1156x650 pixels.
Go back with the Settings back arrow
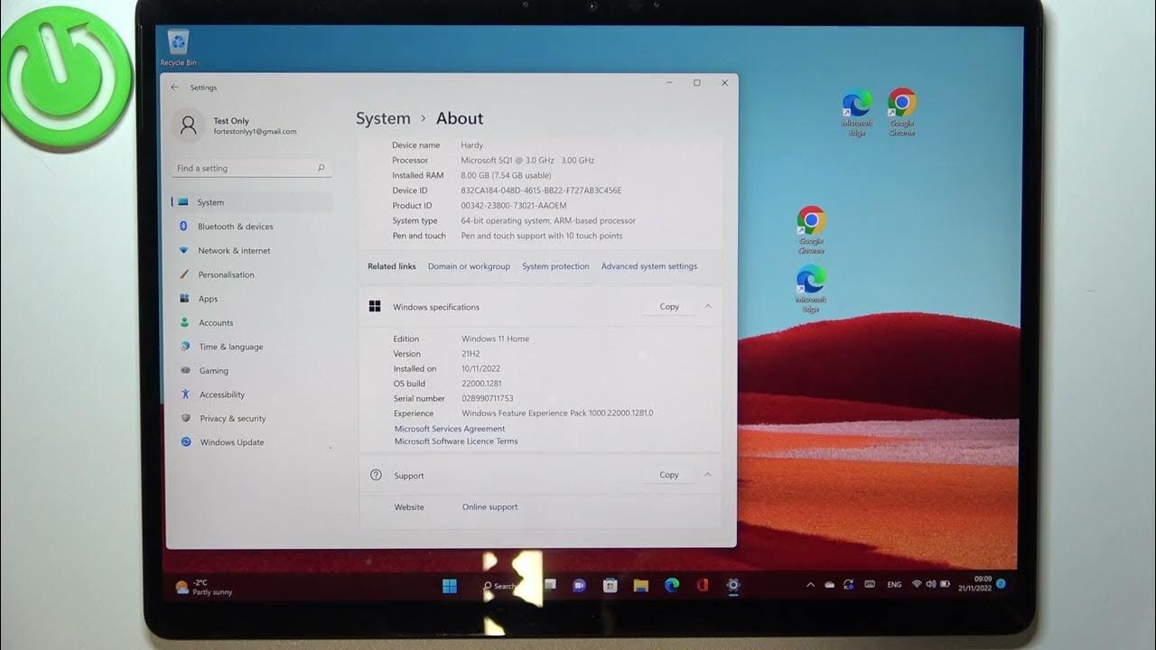(x=175, y=88)
